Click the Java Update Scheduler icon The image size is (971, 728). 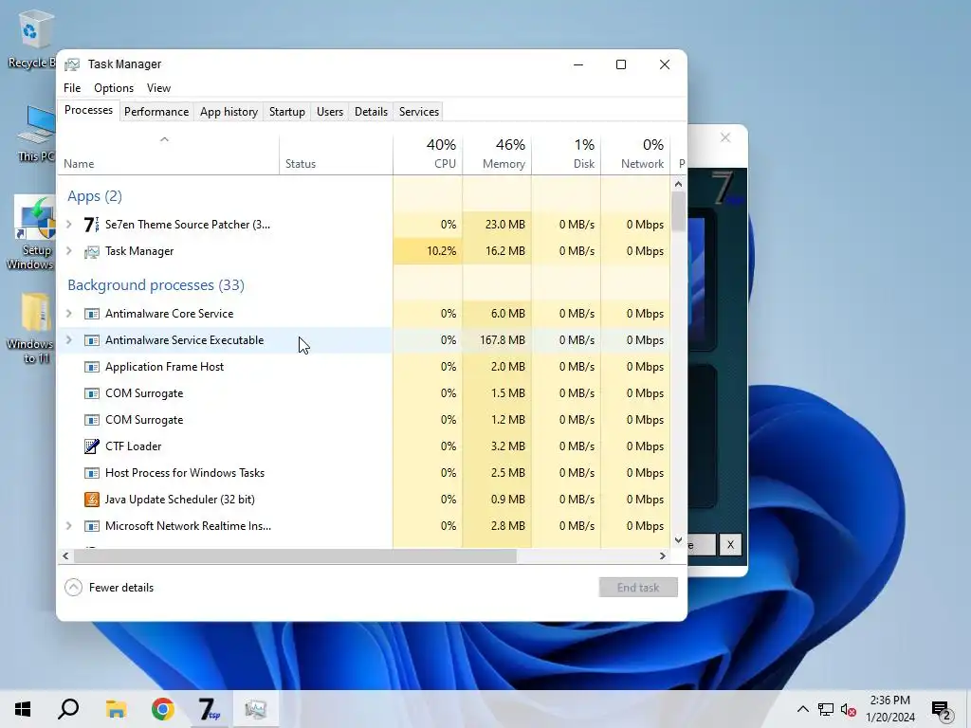pyautogui.click(x=92, y=500)
